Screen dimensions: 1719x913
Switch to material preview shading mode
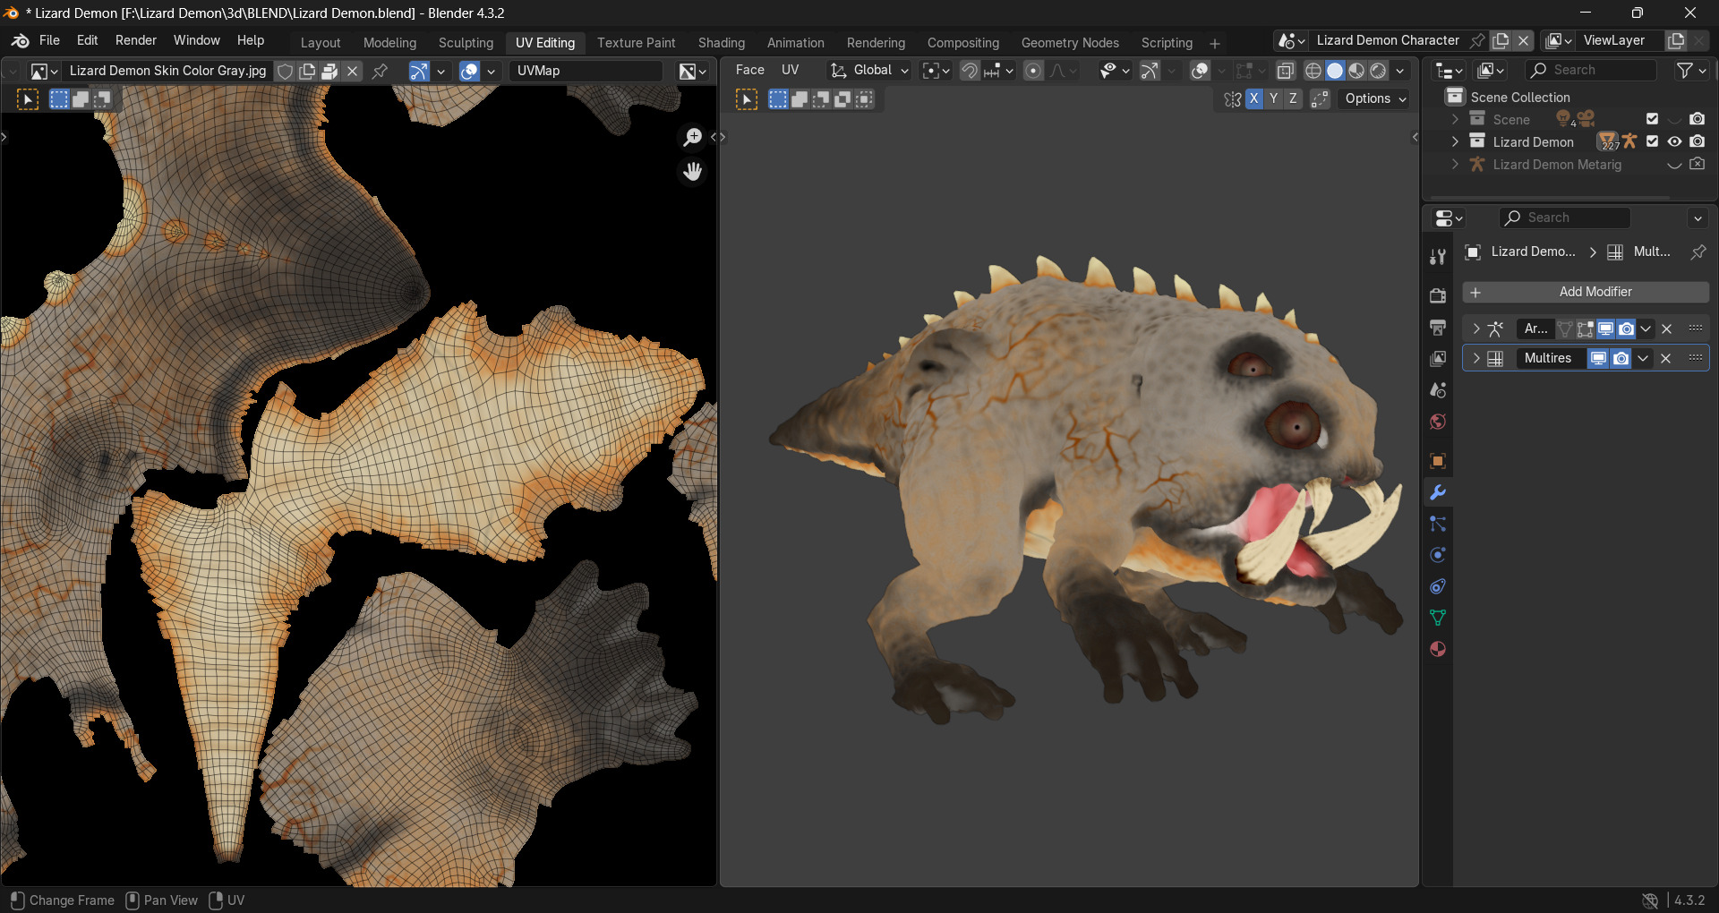(1356, 71)
